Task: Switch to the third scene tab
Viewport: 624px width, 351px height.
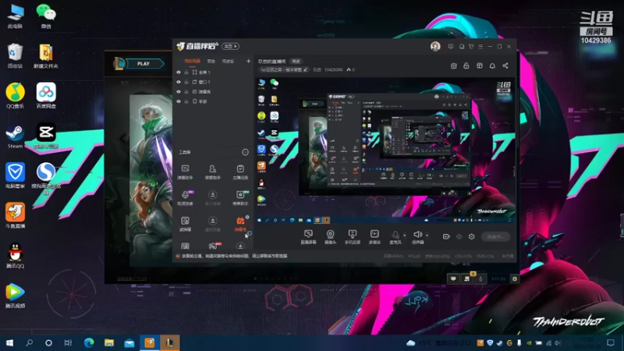Action: pyautogui.click(x=228, y=62)
